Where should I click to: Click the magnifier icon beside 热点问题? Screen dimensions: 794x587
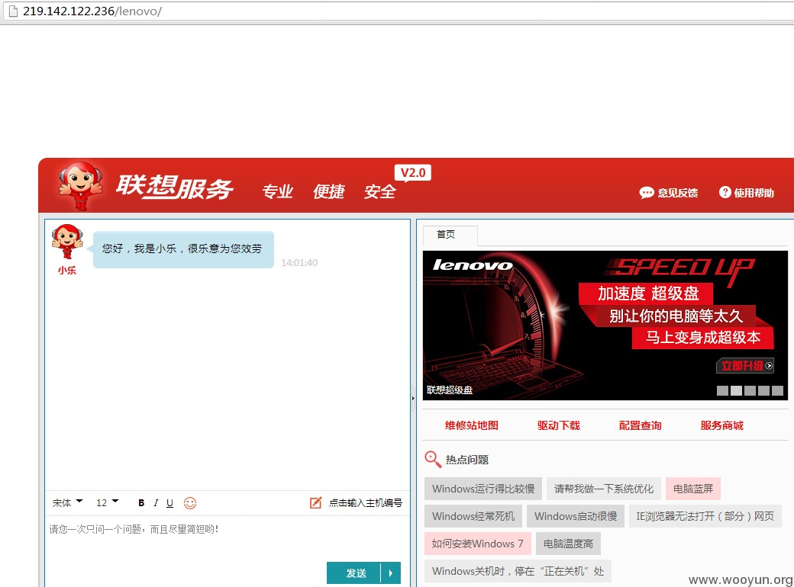coord(432,459)
